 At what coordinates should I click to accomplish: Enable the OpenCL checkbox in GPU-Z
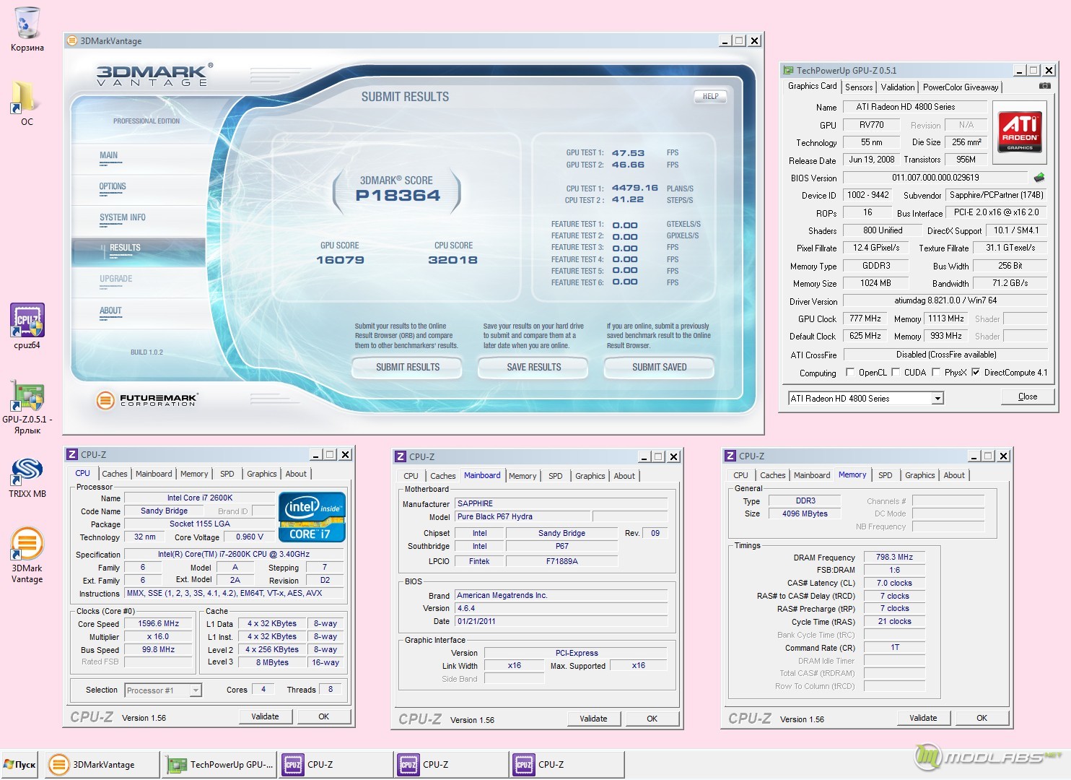[852, 373]
